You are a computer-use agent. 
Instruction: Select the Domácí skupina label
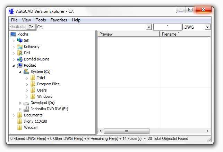tap(36, 59)
